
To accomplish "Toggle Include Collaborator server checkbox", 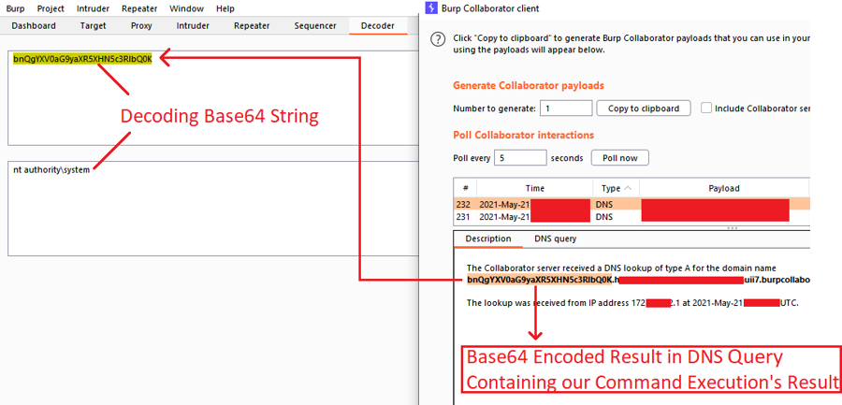I will pos(706,108).
